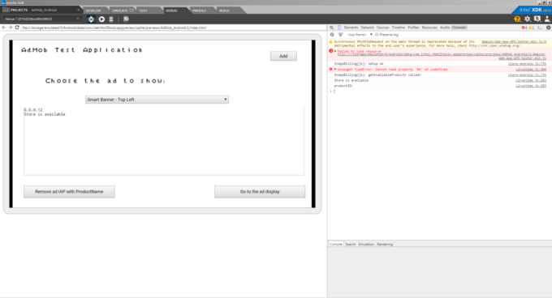The height and width of the screenshot is (298, 552).
Task: Toggle the DevTools console drawer icon
Action: click(x=540, y=28)
